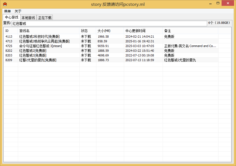Image resolution: width=236 pixels, height=166 pixels.
Task: Sort list by 游戏名 column header
Action: pos(49,31)
